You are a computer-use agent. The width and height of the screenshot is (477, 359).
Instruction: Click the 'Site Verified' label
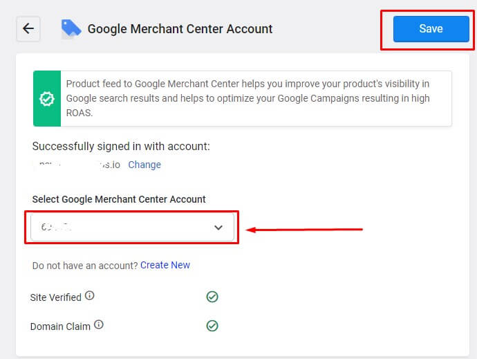[x=56, y=297]
